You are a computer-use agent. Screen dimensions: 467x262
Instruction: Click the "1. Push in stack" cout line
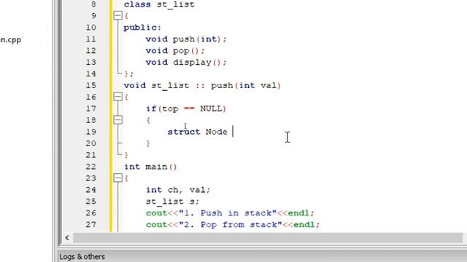230,213
